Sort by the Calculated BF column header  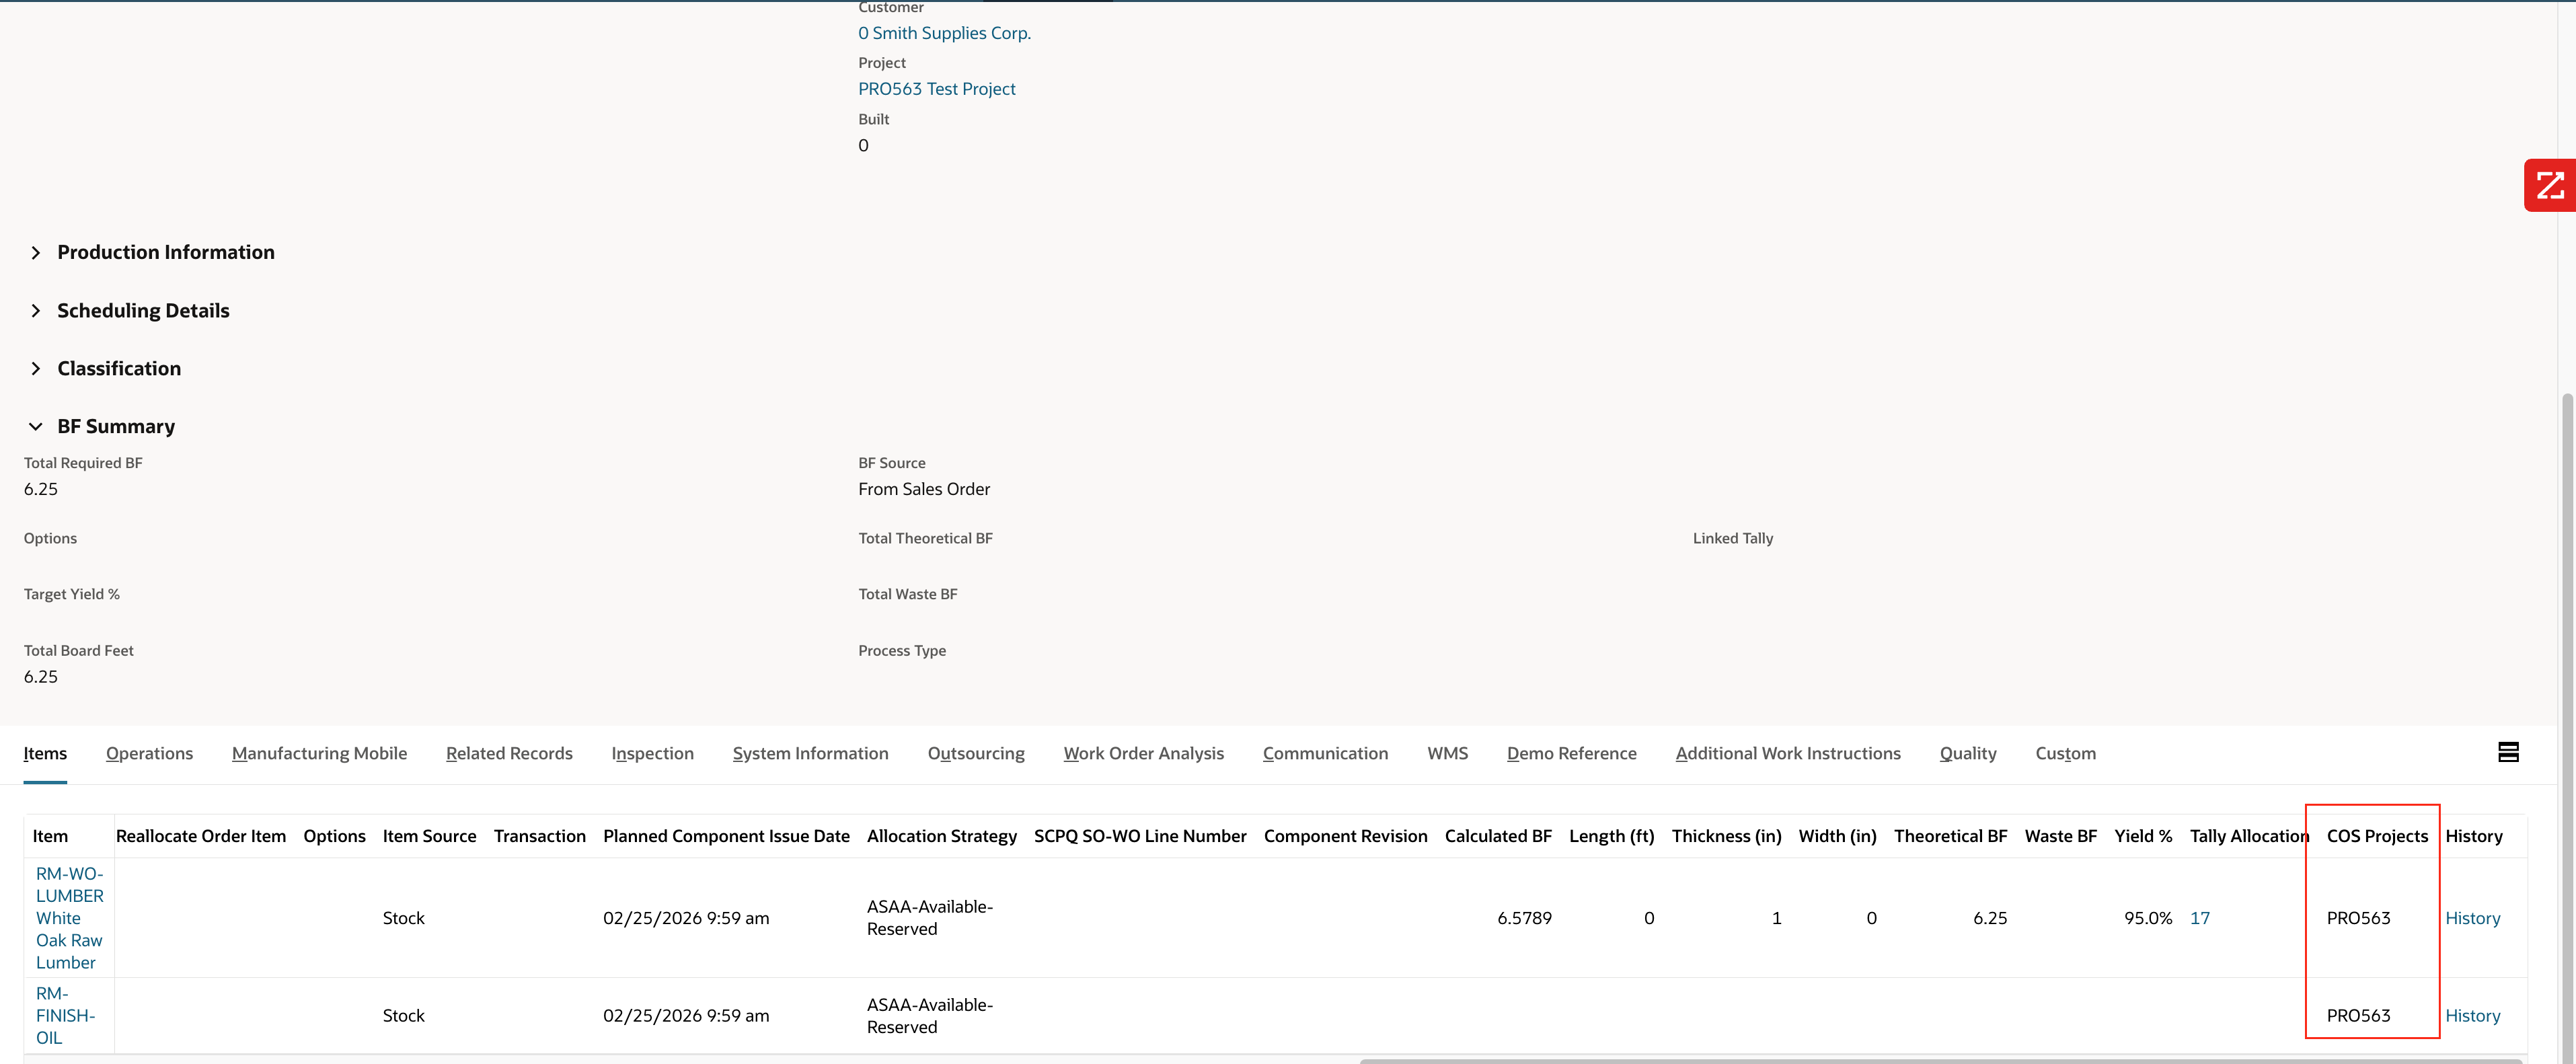[x=1497, y=836]
